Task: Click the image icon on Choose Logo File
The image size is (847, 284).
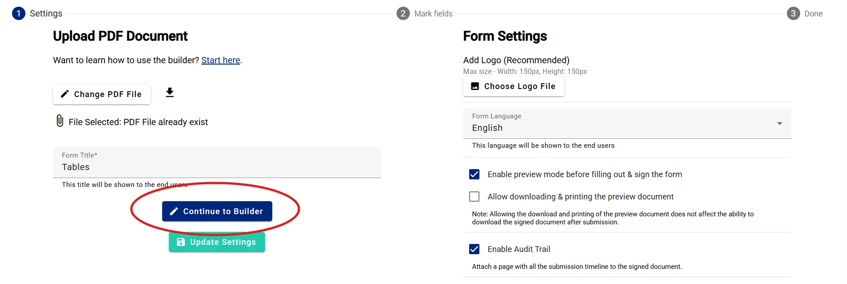Action: 475,86
